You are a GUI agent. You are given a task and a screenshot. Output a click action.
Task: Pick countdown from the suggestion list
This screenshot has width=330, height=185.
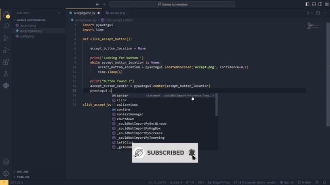pos(163,119)
